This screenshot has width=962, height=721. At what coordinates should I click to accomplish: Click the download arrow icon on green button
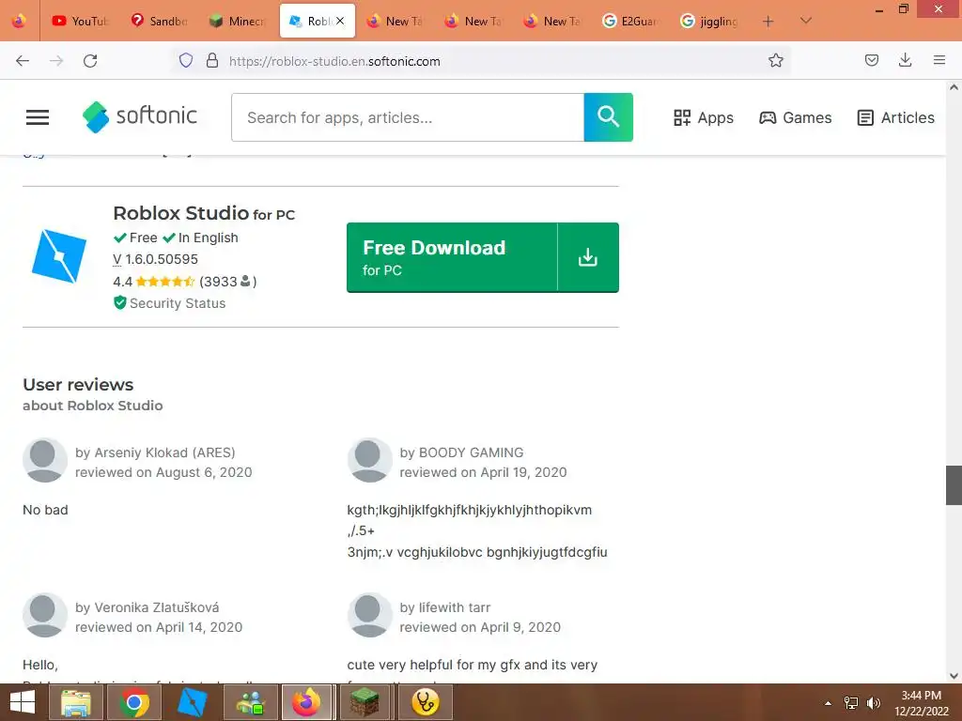click(x=588, y=257)
